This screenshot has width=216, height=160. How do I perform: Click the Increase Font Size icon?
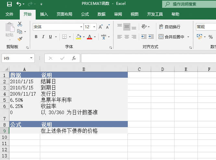pyautogui.click(x=101, y=27)
